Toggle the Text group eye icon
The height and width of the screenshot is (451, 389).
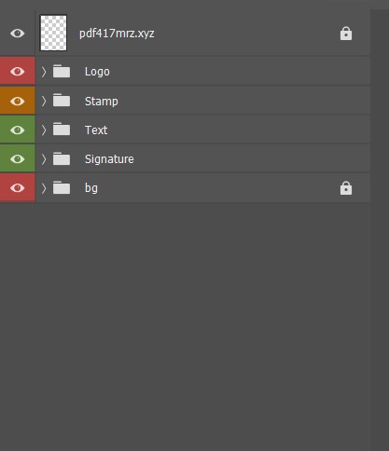[x=18, y=130]
